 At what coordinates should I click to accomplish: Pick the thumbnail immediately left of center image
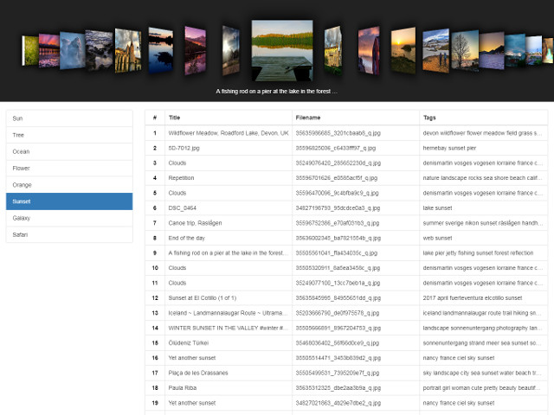coord(230,50)
